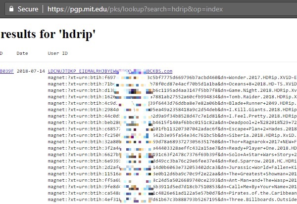Screen dimensions: 297x204
Task: Click the magnet line for Ready+Player+One.2018
Action: (172, 148)
